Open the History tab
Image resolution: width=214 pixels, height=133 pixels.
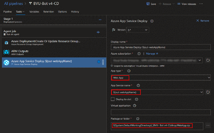pyautogui.click(x=75, y=12)
